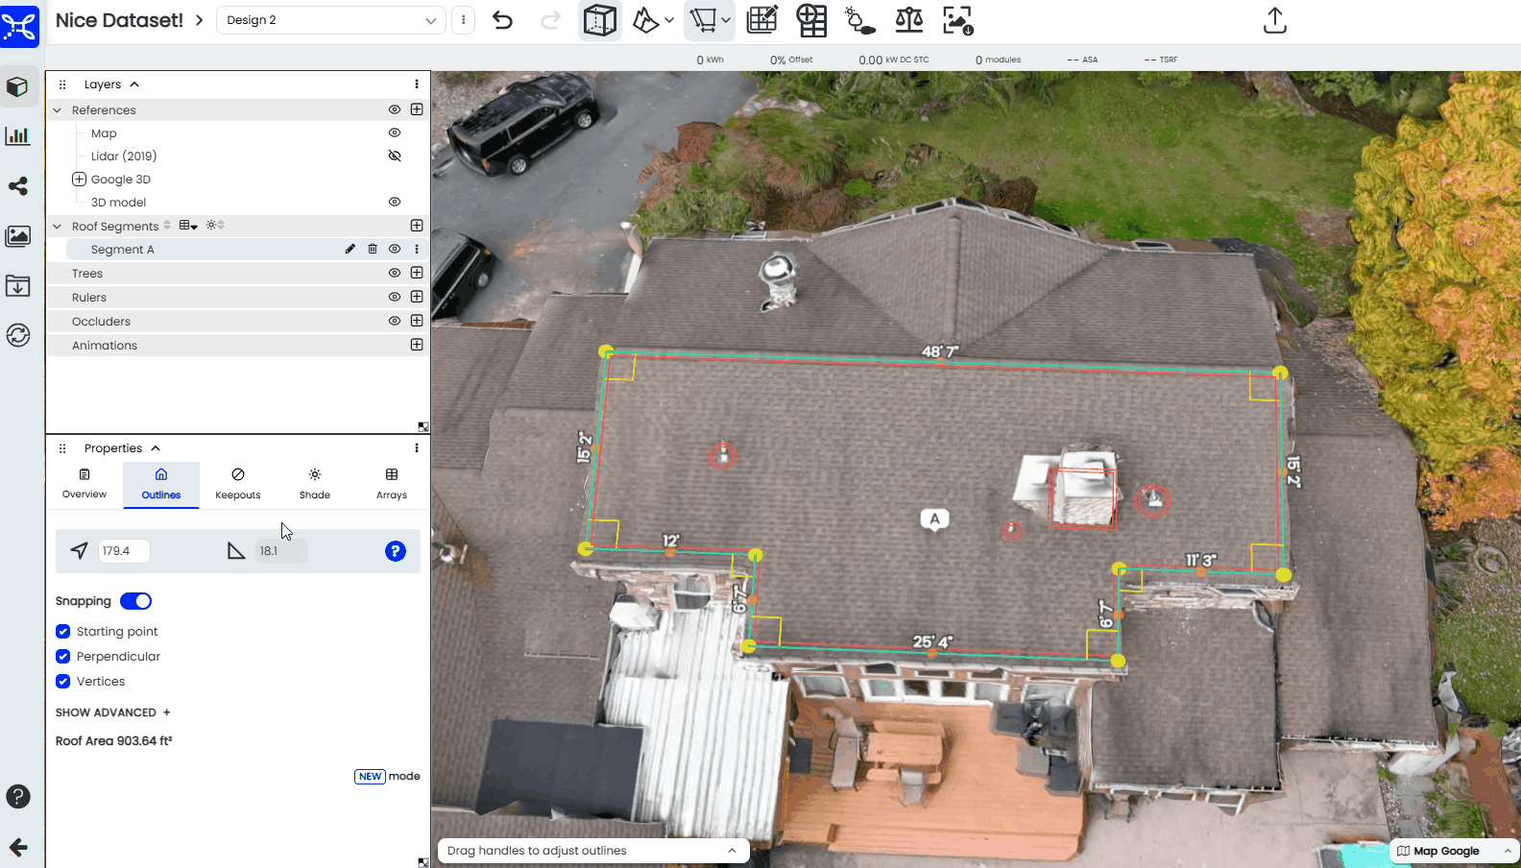Screen dimensions: 1521x868
Task: Open the Design 2 dropdown
Action: point(331,20)
